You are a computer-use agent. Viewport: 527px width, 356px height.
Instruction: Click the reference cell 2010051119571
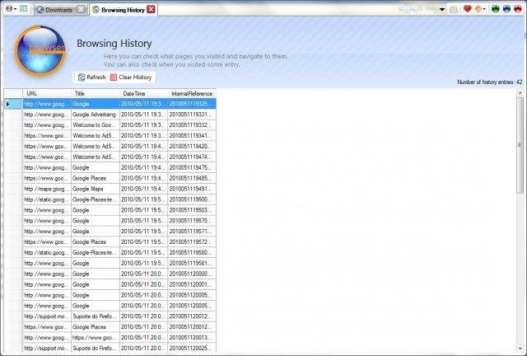[x=192, y=232]
